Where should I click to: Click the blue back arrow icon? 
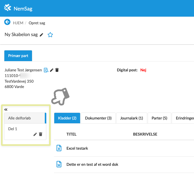[7, 22]
